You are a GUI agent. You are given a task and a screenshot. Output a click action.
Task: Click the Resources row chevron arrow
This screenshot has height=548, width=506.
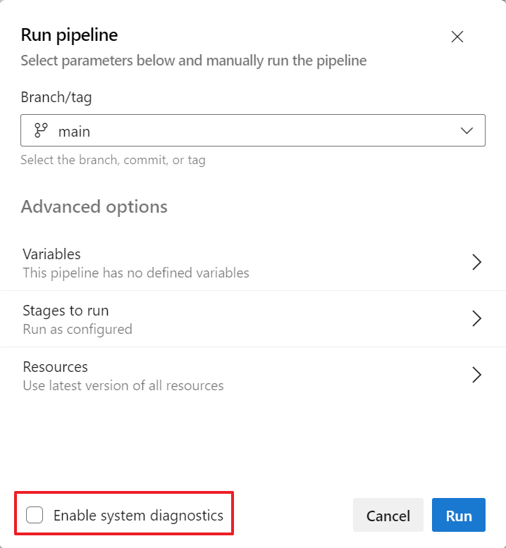point(476,375)
